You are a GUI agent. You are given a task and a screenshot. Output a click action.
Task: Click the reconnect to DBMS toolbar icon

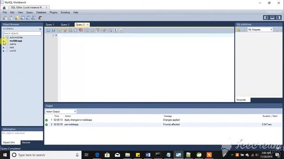click(x=40, y=18)
